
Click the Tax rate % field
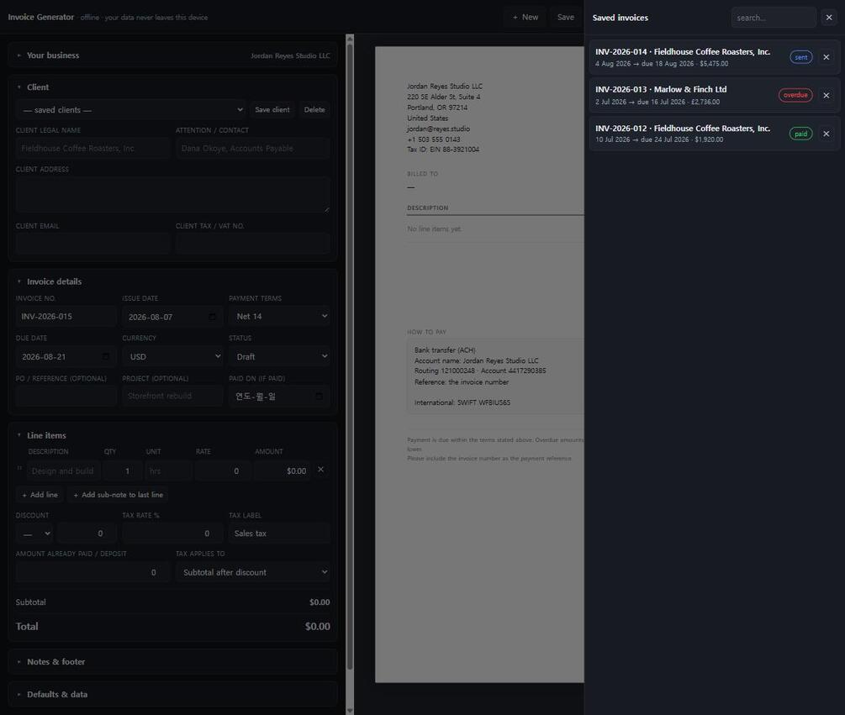coord(172,534)
